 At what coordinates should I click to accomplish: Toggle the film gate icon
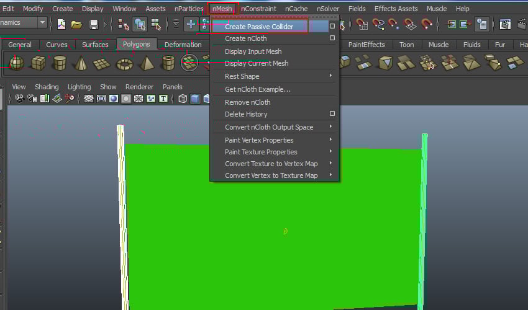pyautogui.click(x=101, y=99)
